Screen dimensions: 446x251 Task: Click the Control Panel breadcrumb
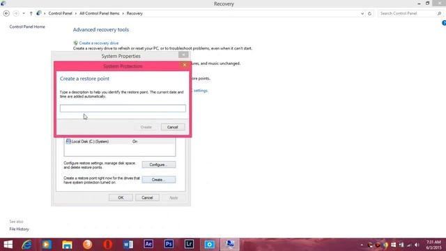coord(61,13)
